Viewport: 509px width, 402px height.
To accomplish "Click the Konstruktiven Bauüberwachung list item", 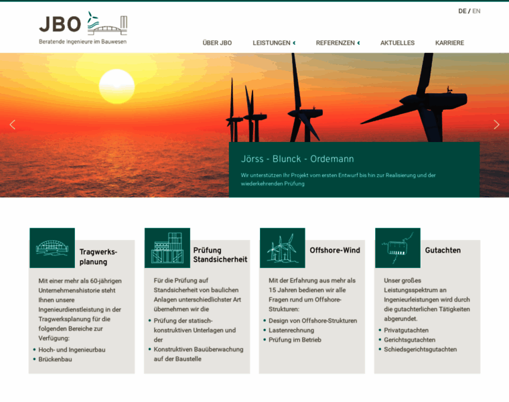I will click(x=198, y=354).
